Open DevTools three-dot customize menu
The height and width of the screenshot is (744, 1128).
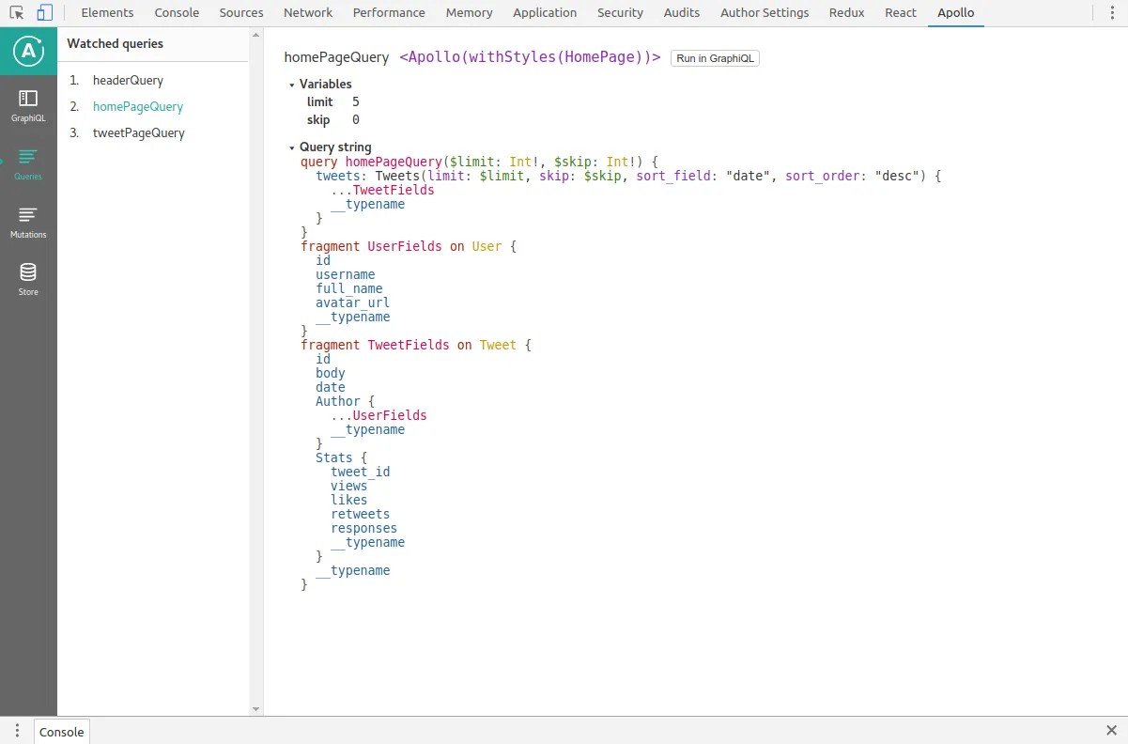[1111, 13]
